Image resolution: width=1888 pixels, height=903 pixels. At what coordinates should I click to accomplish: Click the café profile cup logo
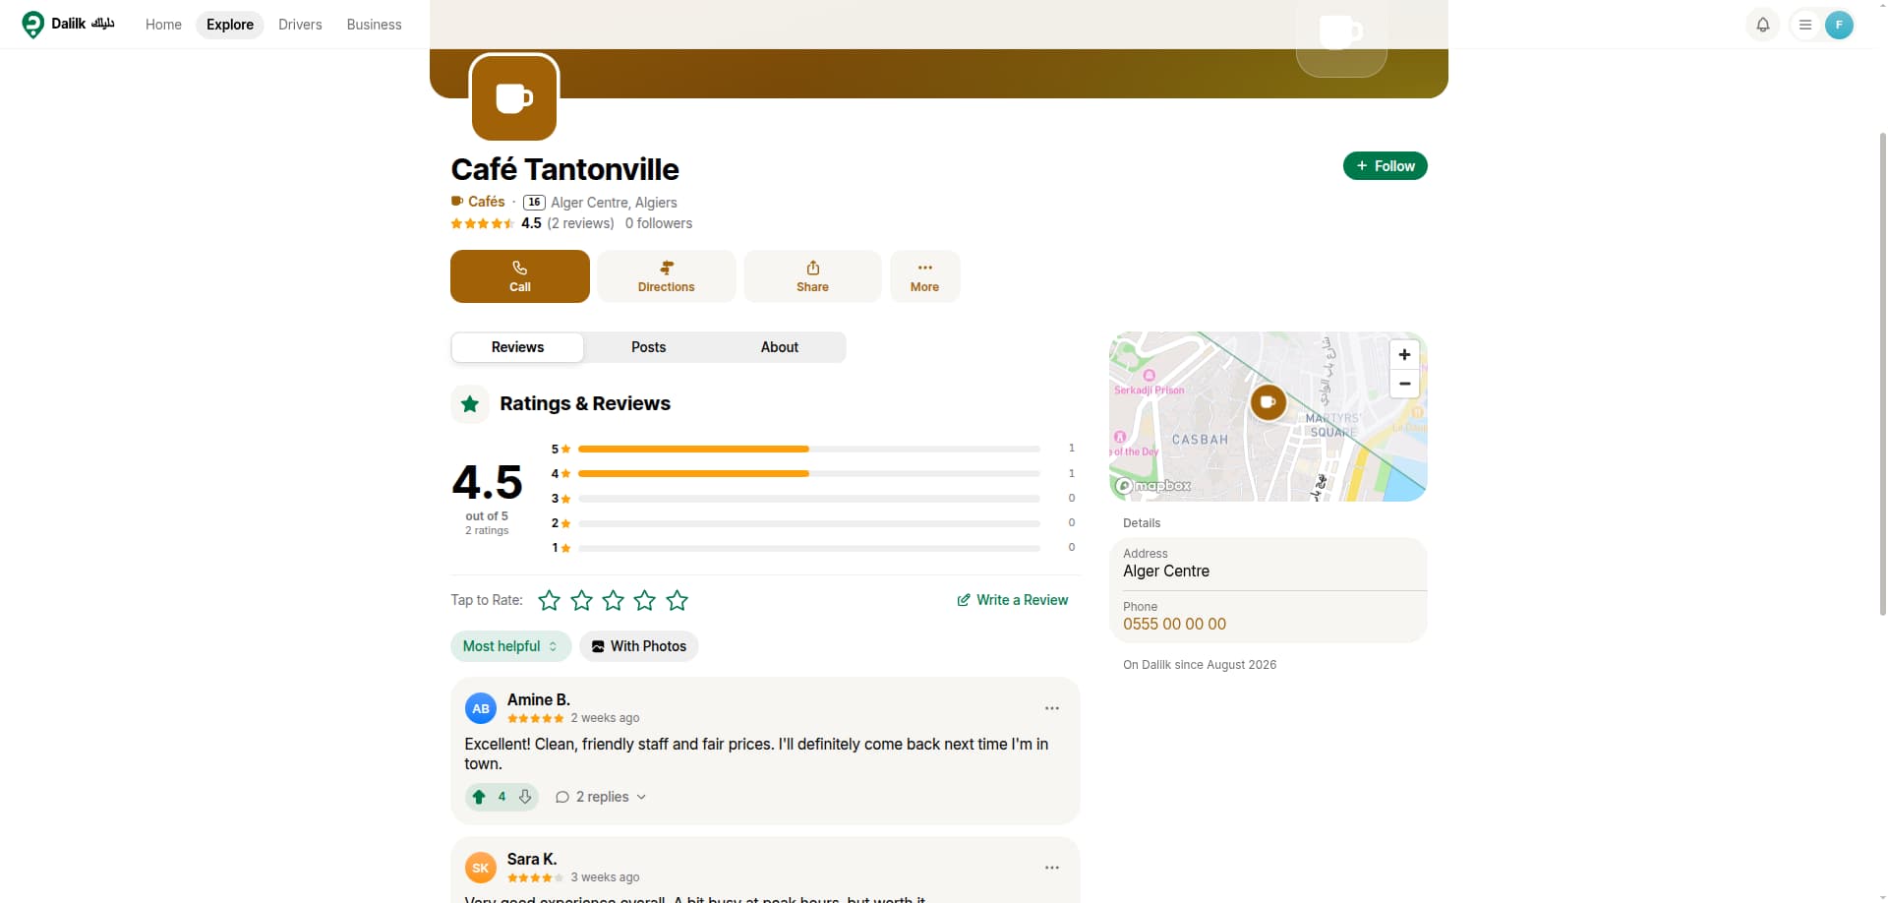[x=514, y=97]
